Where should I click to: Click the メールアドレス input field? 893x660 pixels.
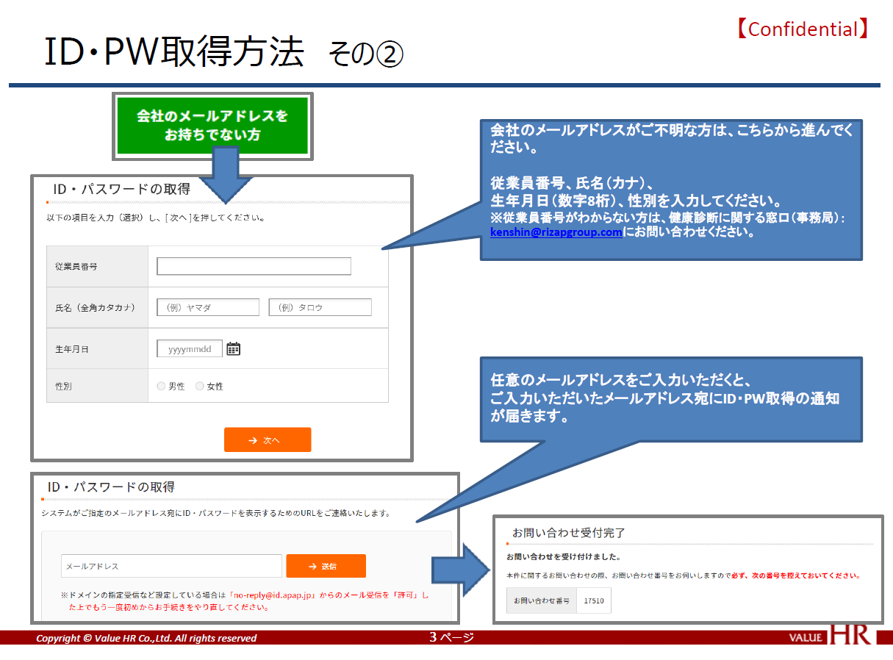click(171, 566)
